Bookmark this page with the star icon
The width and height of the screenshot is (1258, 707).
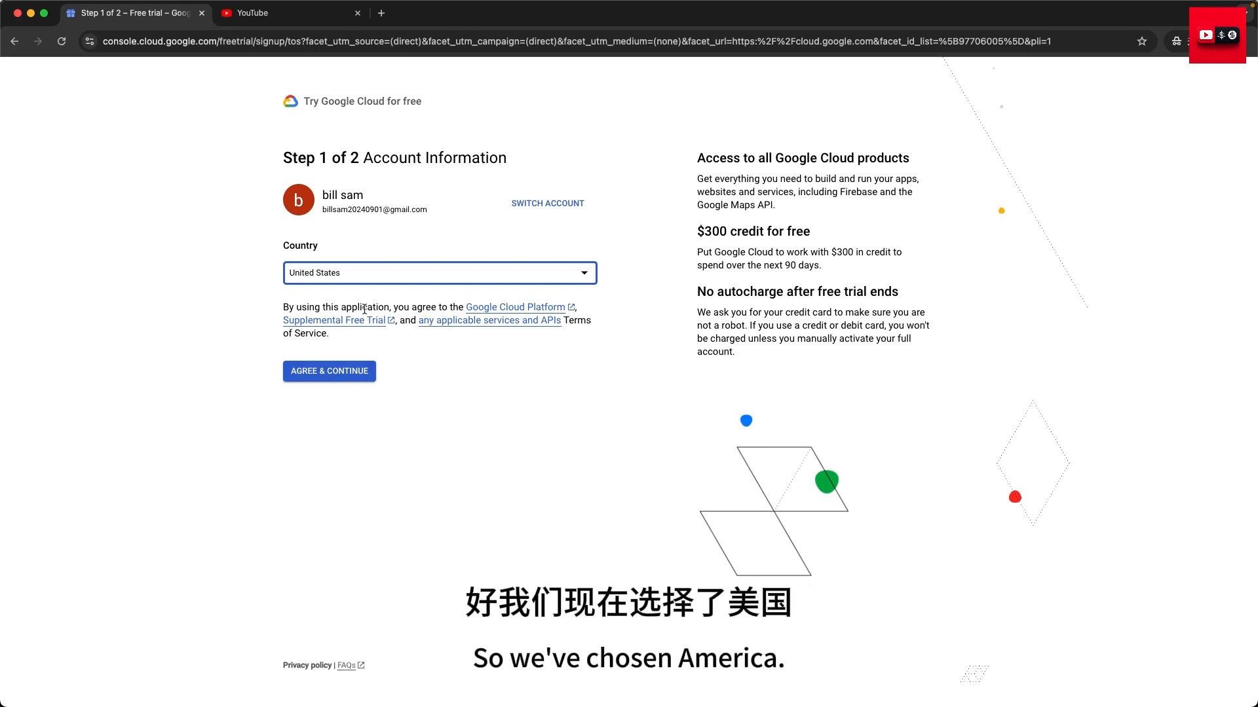[x=1142, y=41]
